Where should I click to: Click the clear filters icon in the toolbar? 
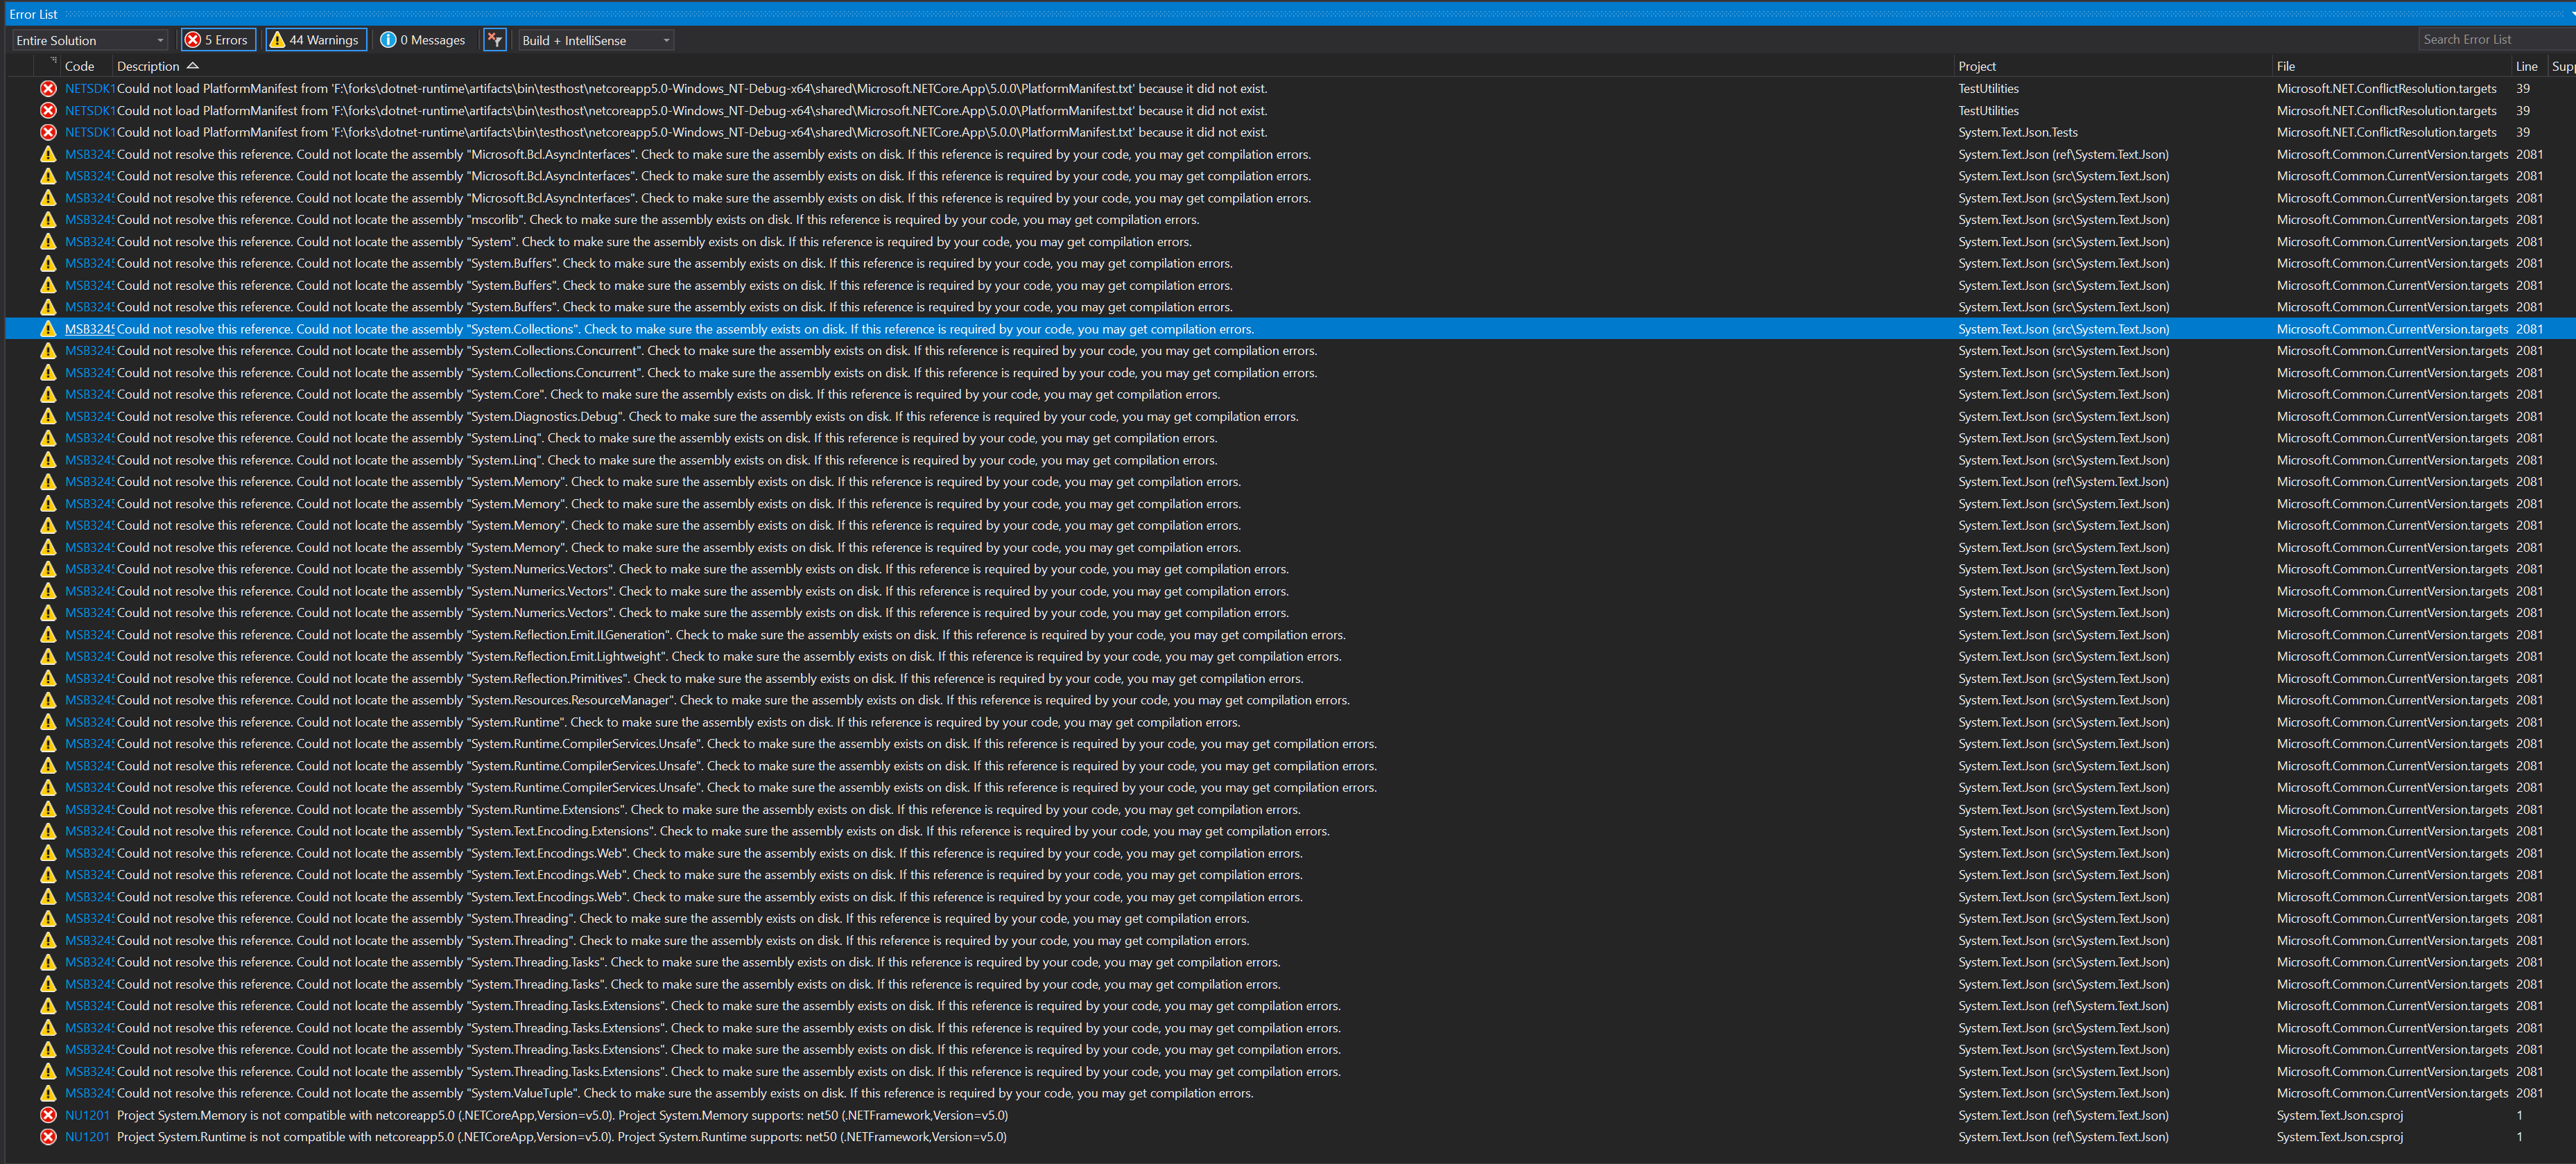pyautogui.click(x=495, y=39)
